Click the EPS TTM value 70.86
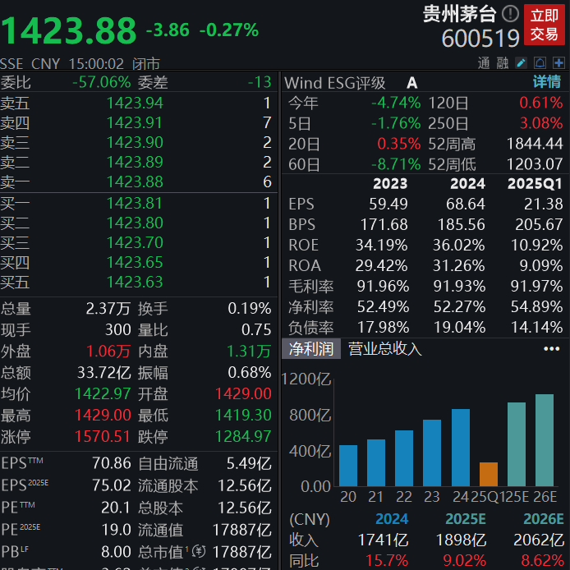Image resolution: width=570 pixels, height=570 pixels. click(111, 463)
